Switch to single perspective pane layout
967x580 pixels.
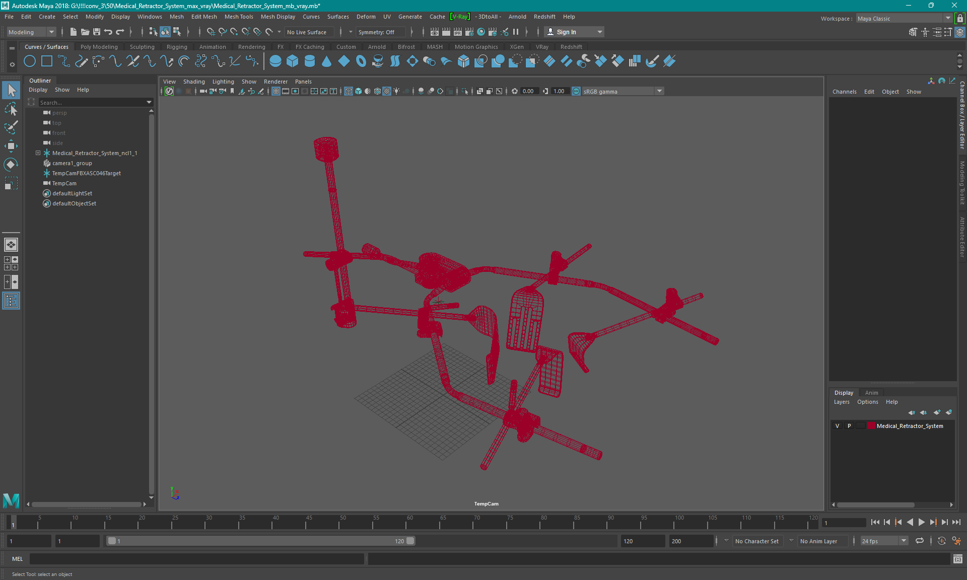(11, 245)
